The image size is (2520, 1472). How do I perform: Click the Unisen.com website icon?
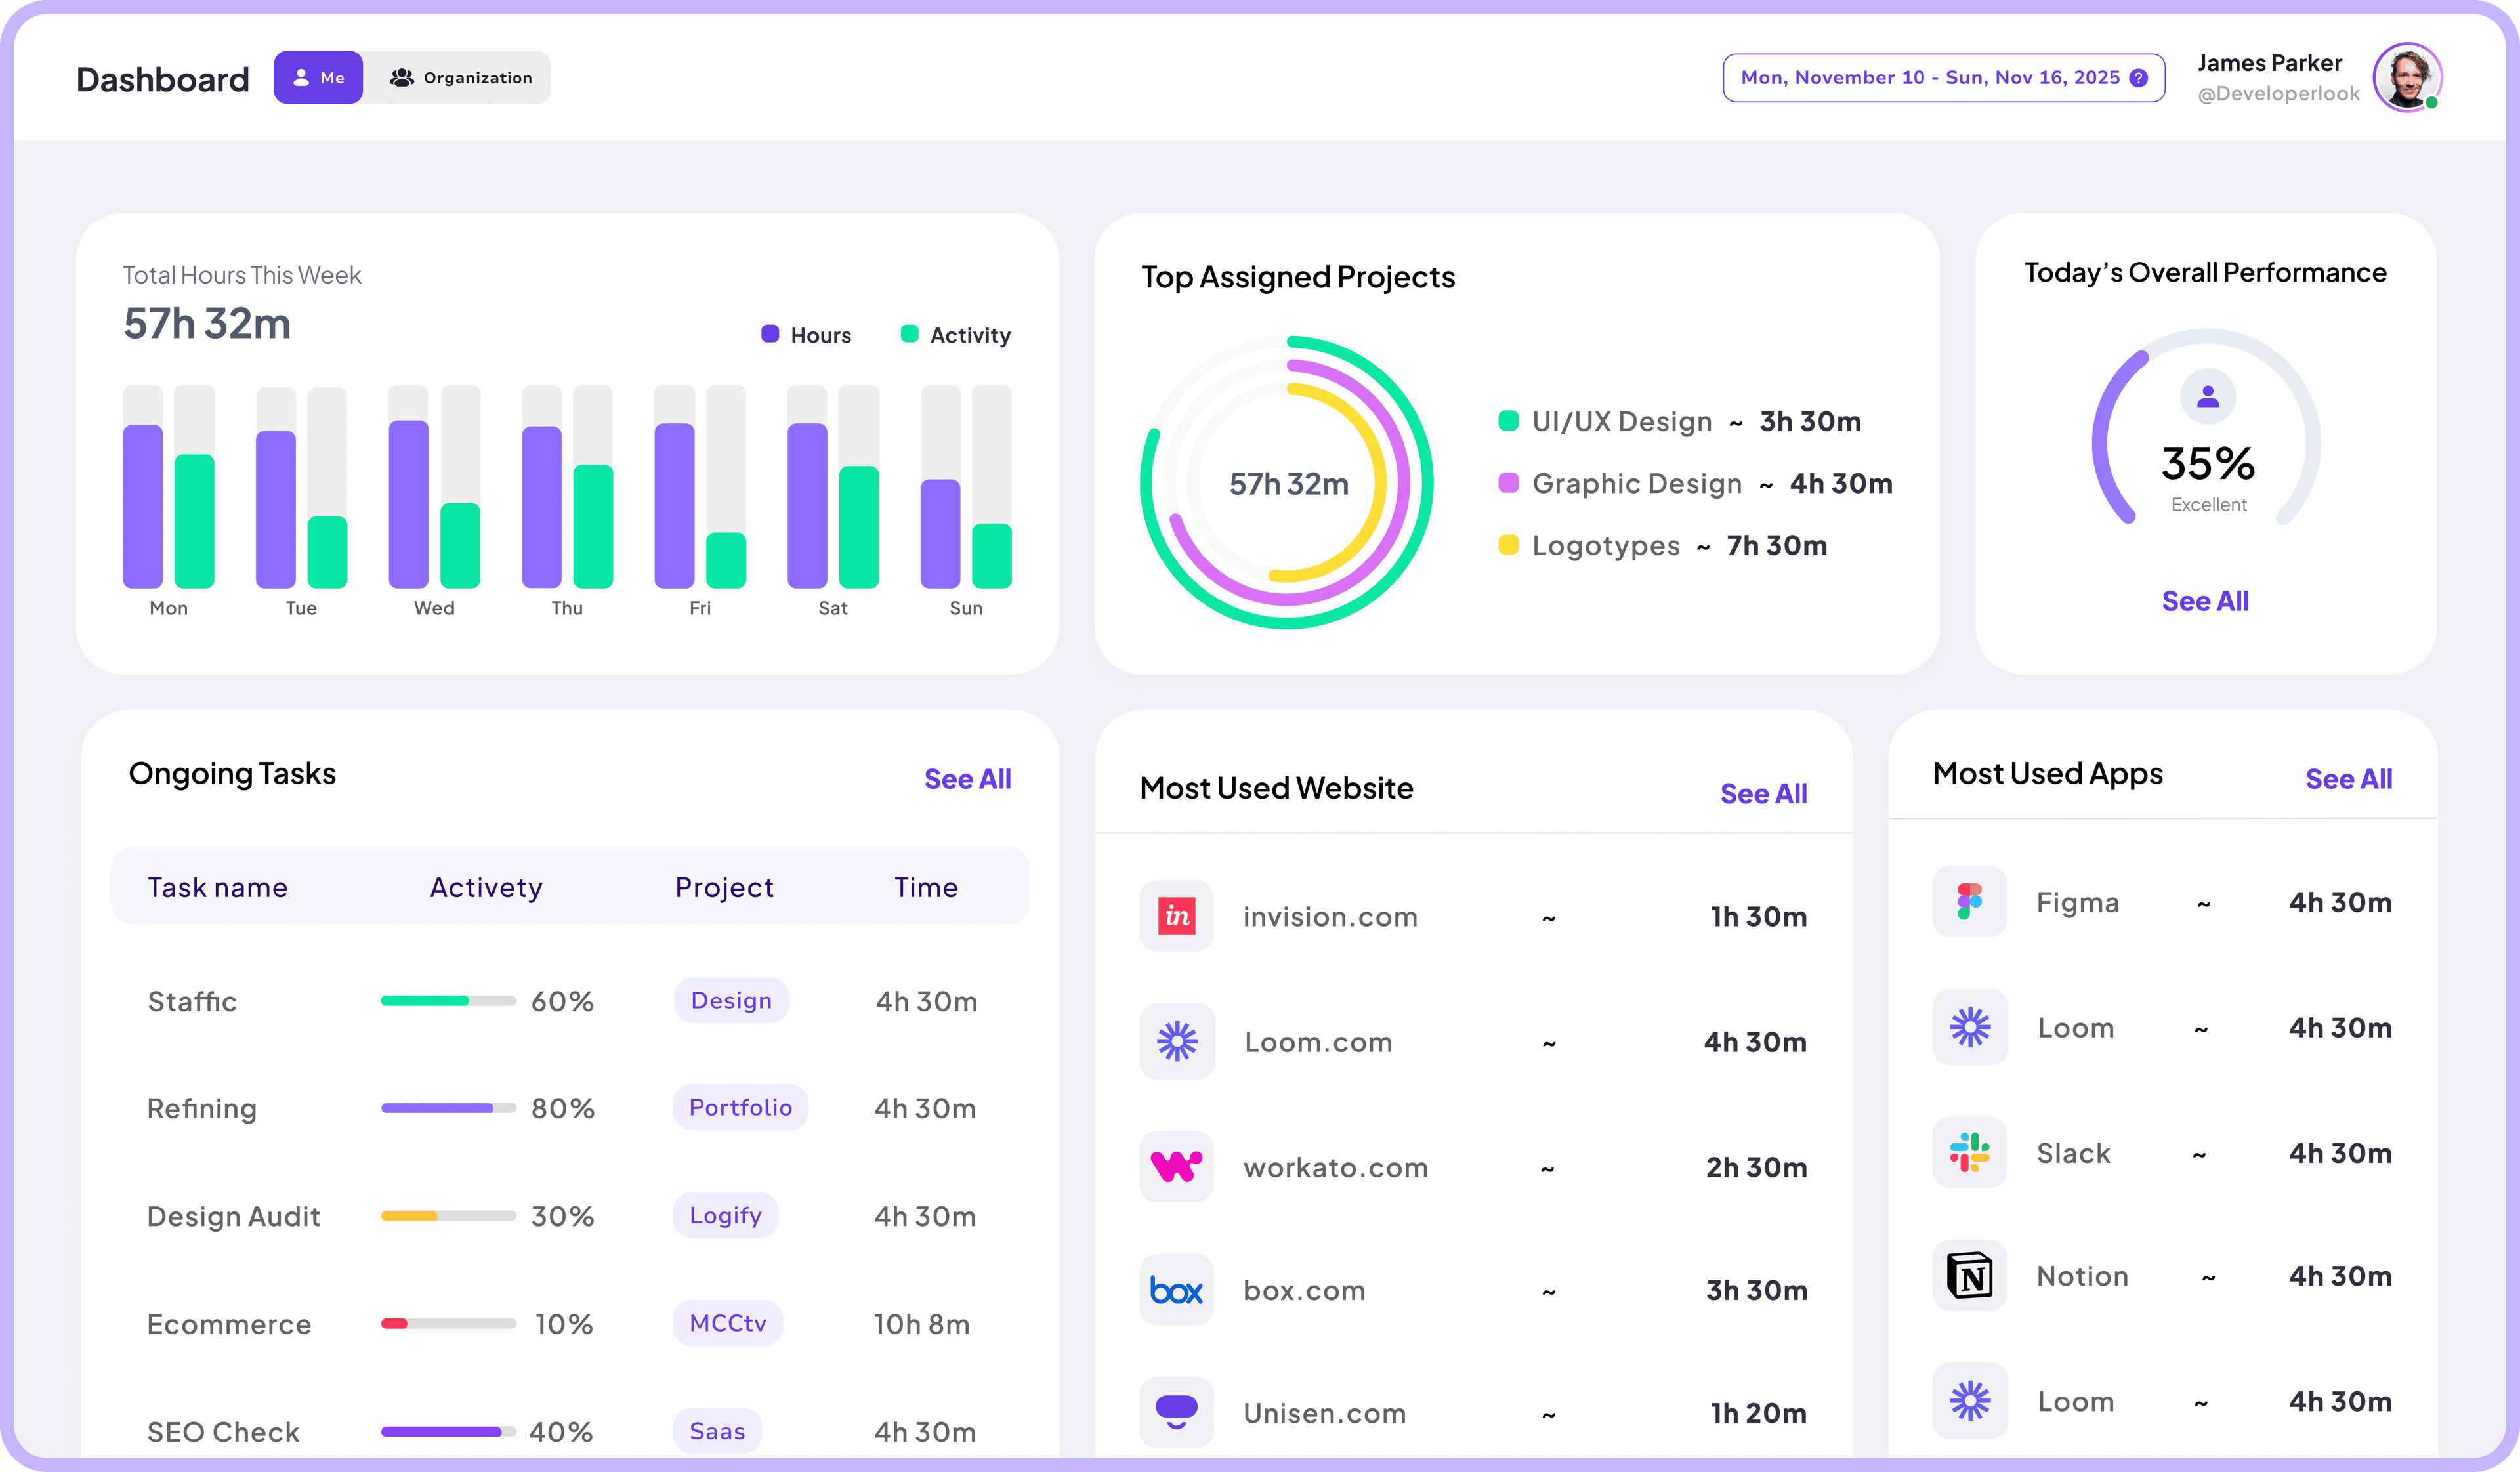(x=1176, y=1413)
